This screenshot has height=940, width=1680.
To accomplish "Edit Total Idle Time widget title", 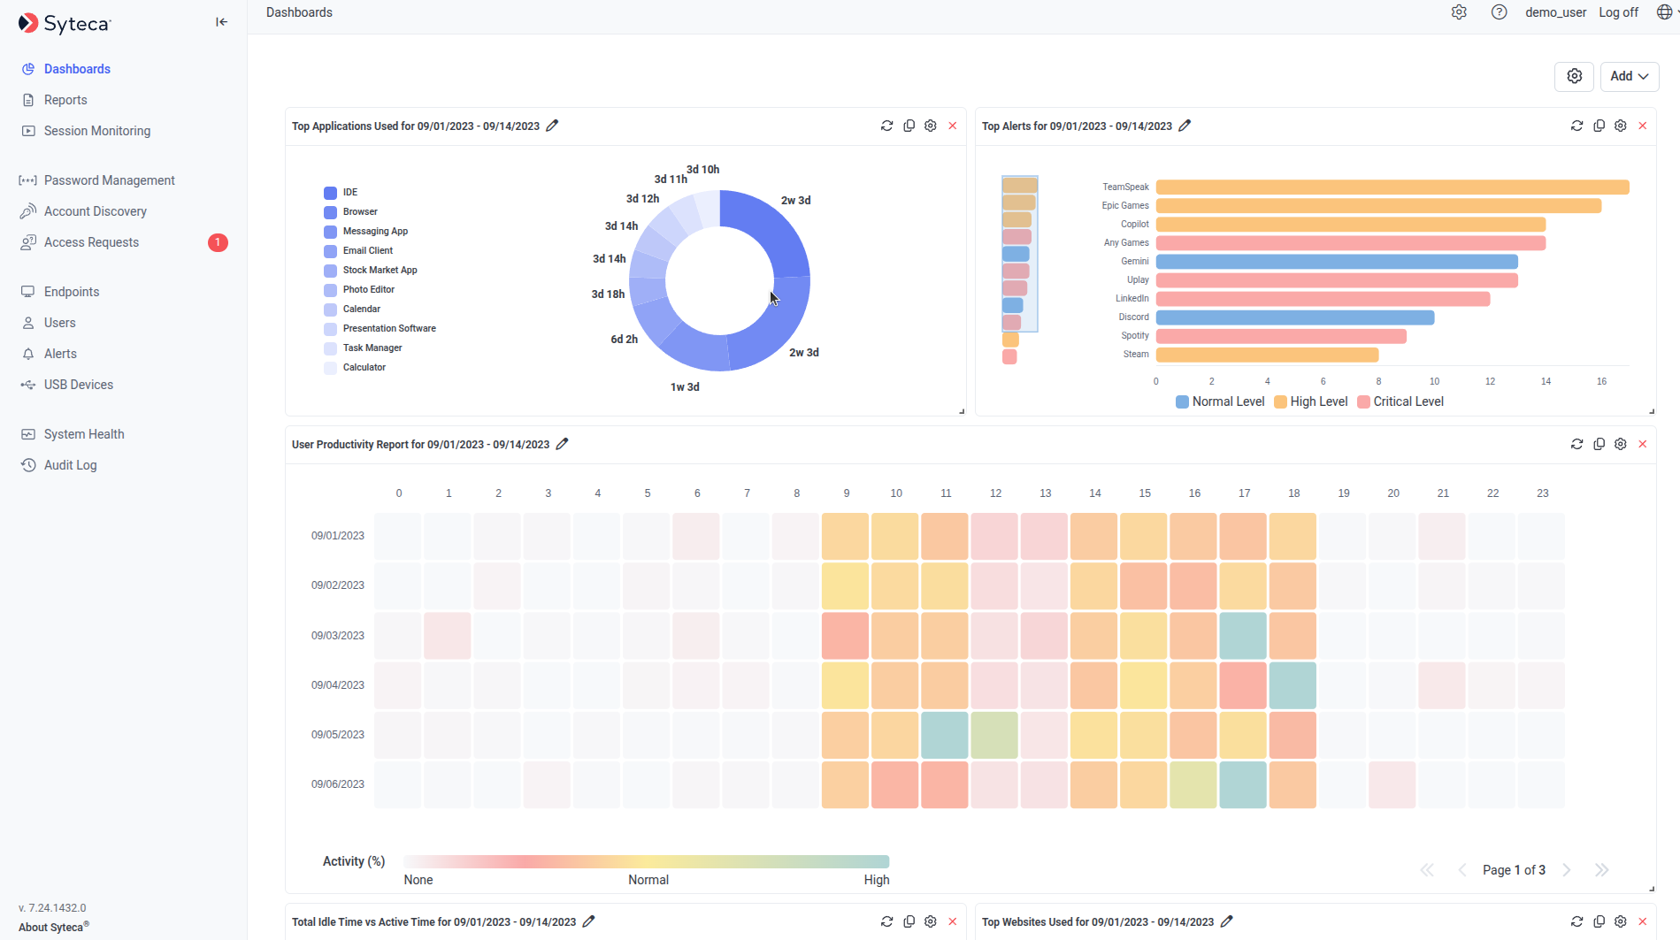I will point(588,921).
